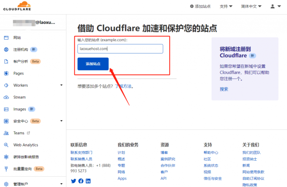This screenshot has width=287, height=187.
Task: Open 博客 footer link
Action: point(164,153)
